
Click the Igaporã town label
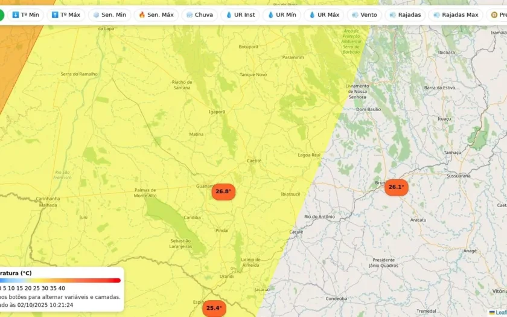(x=217, y=112)
